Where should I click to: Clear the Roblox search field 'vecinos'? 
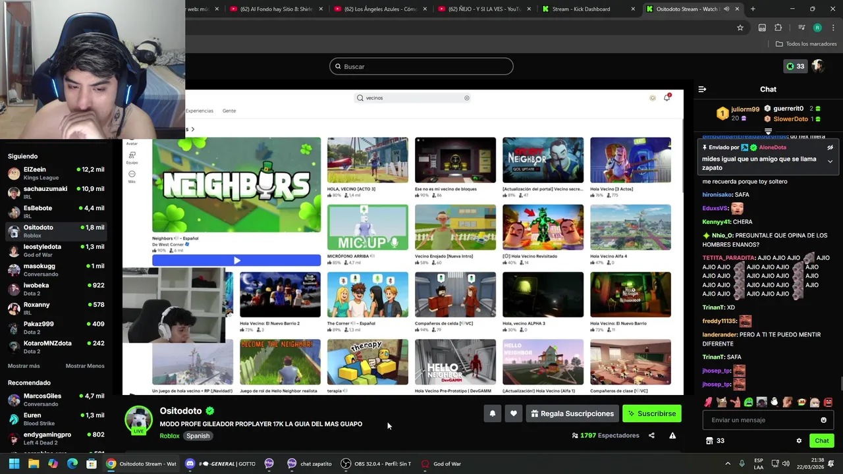(x=467, y=98)
